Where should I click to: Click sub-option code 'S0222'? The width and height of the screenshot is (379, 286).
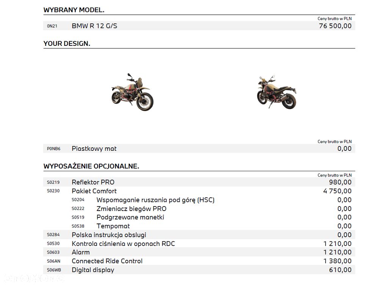click(x=78, y=208)
